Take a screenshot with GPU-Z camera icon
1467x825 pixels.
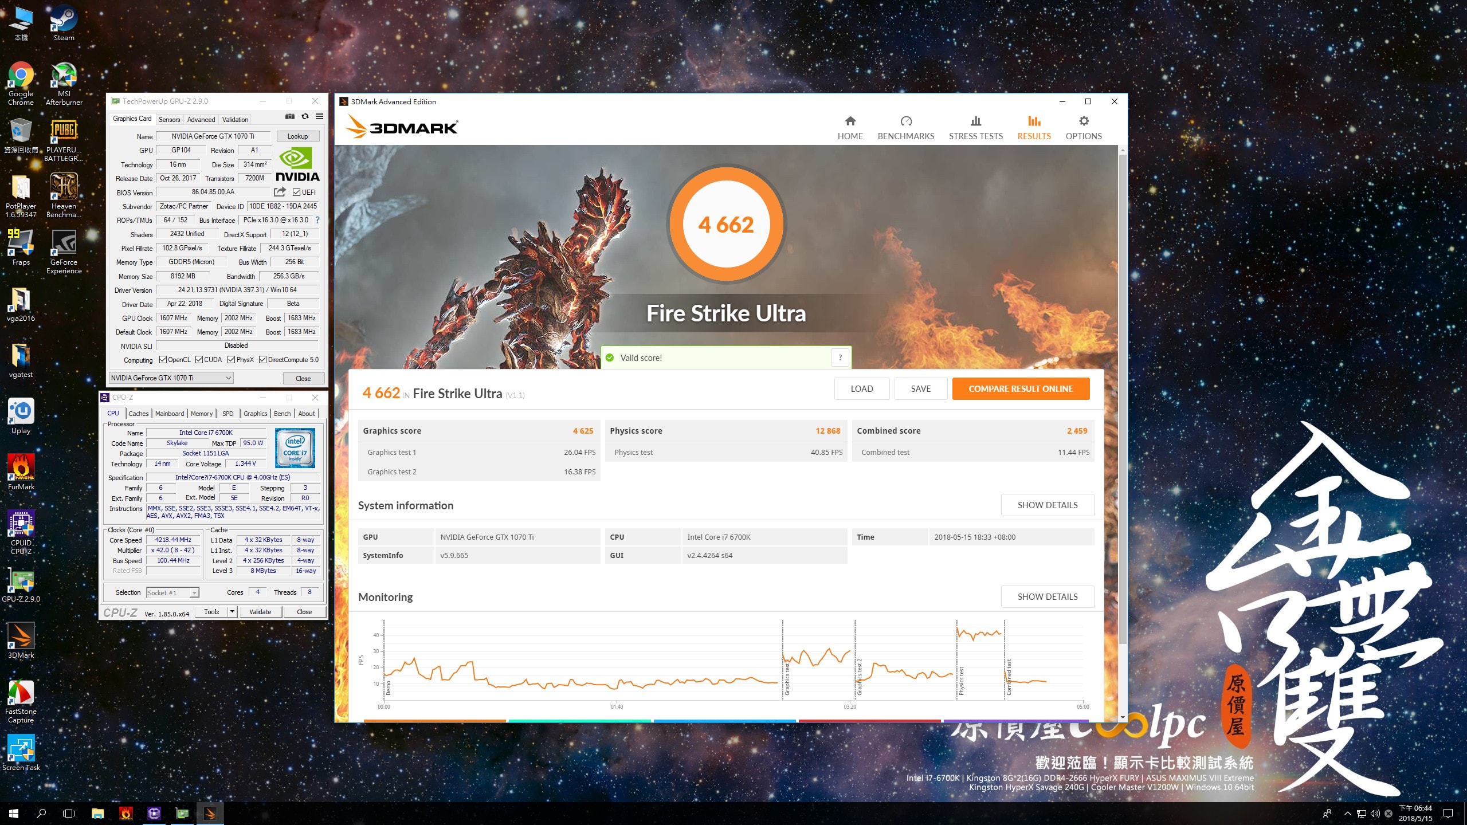click(290, 116)
